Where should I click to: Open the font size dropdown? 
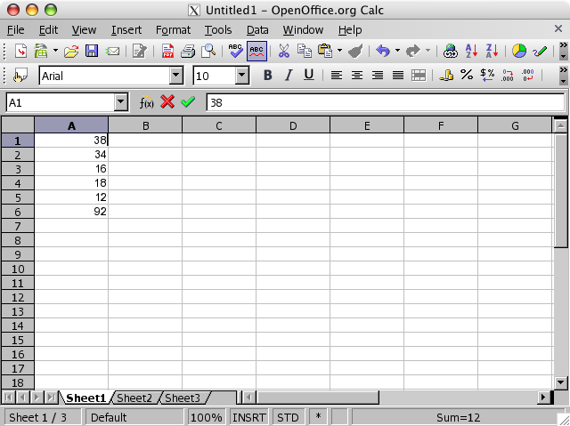tap(250, 76)
